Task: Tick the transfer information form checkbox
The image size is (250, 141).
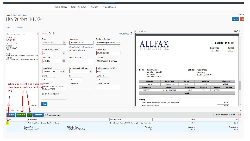Action: (x=70, y=47)
